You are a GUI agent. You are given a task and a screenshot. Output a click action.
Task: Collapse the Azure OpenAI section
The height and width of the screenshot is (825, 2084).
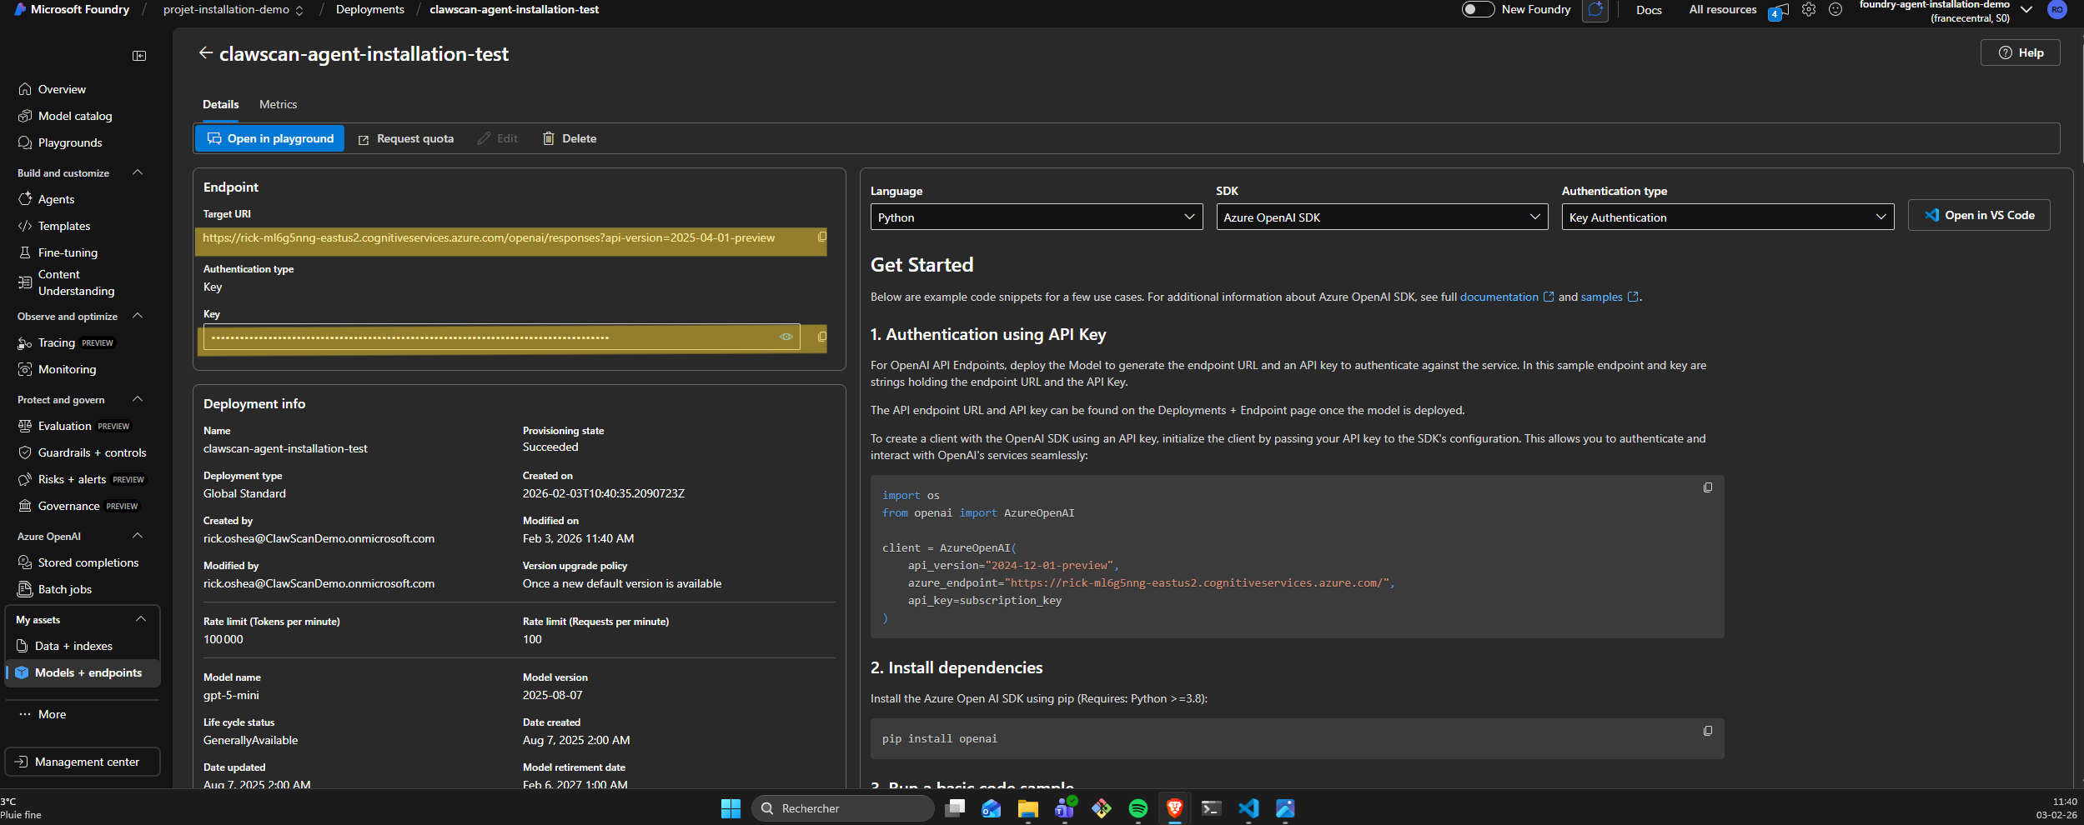pyautogui.click(x=138, y=536)
